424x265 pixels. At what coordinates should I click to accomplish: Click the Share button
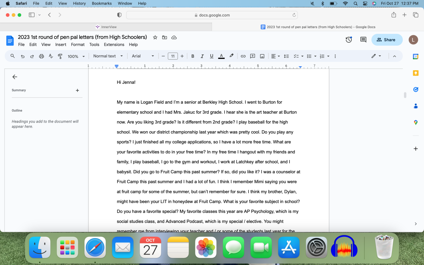click(387, 40)
